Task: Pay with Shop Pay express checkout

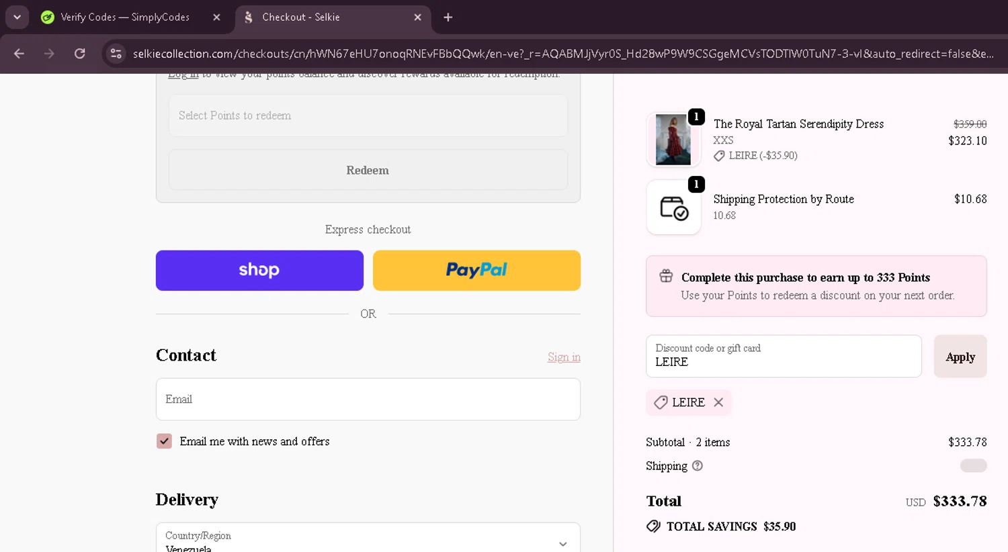Action: [259, 271]
